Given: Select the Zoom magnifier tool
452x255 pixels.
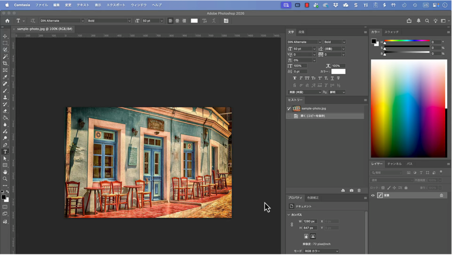Looking at the screenshot, I should [x=5, y=179].
